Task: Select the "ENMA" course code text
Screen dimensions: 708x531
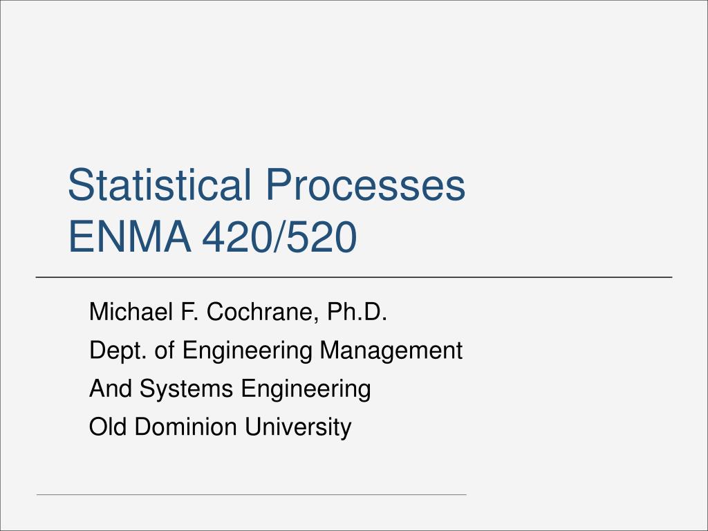Action: click(x=129, y=236)
